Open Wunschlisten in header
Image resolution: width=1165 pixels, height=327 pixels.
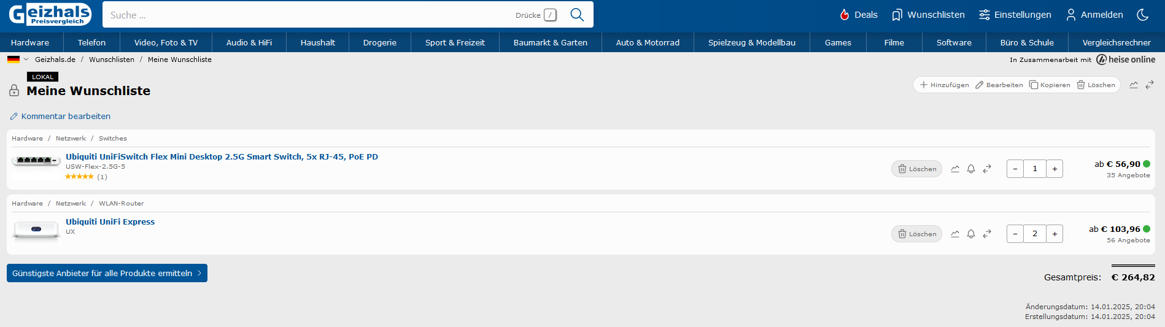[928, 15]
